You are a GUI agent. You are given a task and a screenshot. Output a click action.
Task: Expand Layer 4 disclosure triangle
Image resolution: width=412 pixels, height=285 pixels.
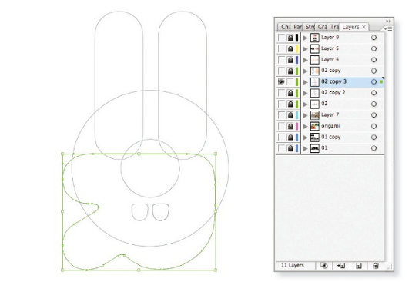[305, 60]
